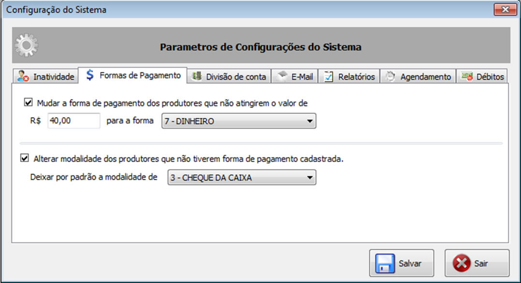Open the 7 - DINHEIRO dropdown

[239, 121]
